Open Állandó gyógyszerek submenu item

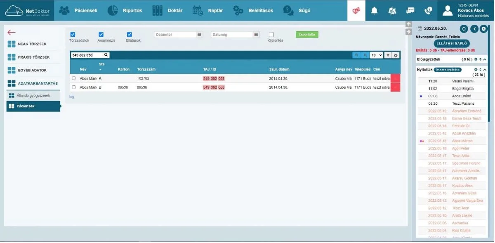[33, 96]
